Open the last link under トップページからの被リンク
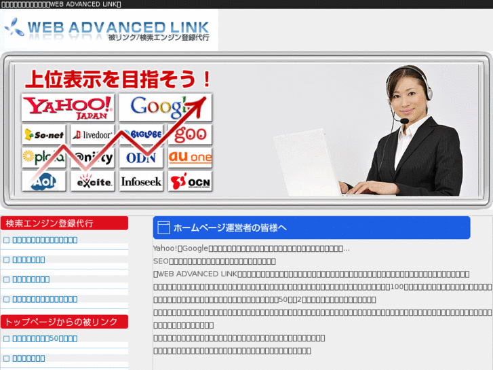This screenshot has height=370, width=493. [x=28, y=358]
